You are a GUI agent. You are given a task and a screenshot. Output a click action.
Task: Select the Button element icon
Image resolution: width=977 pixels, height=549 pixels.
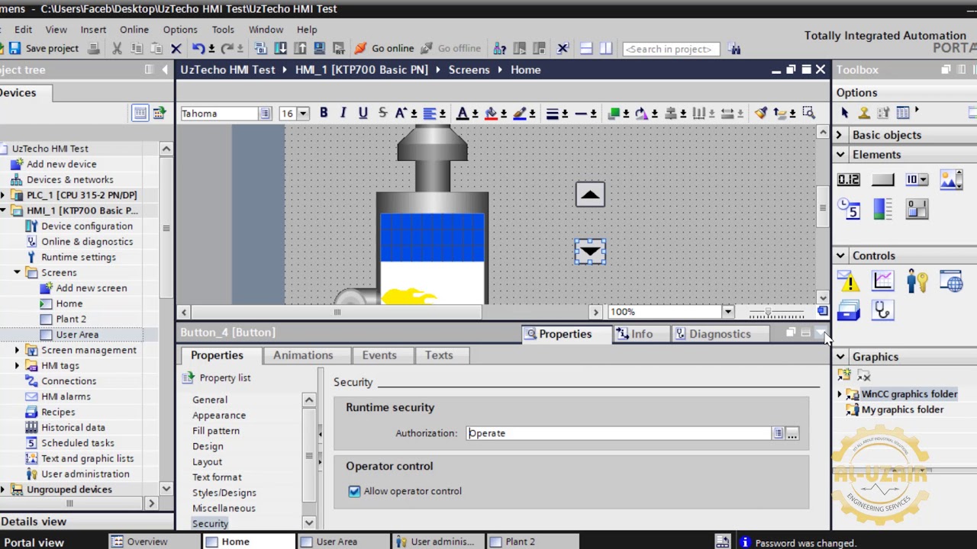click(x=882, y=180)
